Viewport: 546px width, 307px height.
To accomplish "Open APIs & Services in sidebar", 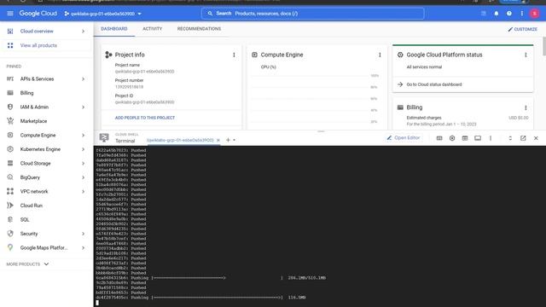I will click(37, 79).
